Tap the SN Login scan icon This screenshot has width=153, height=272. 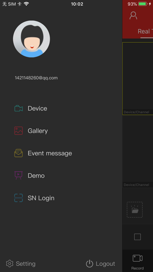click(19, 198)
